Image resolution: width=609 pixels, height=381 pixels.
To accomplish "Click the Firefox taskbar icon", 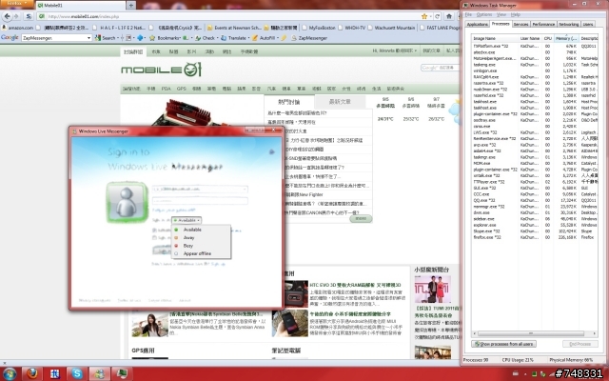I will point(32,373).
